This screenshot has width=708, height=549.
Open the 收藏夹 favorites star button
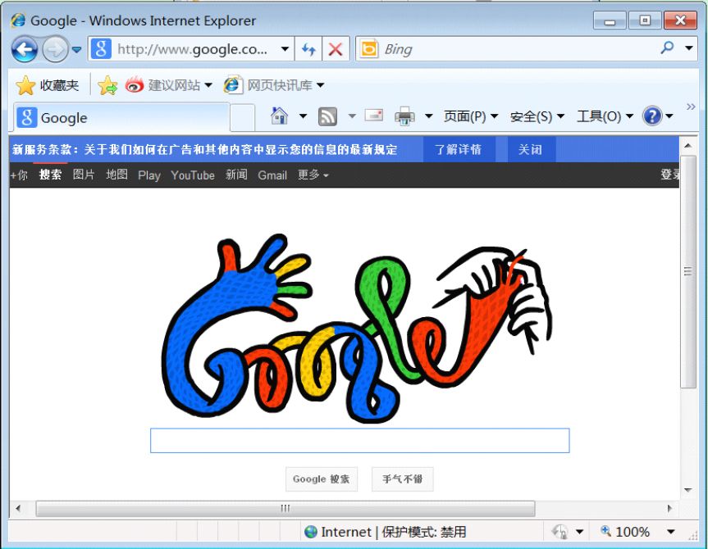pyautogui.click(x=47, y=85)
